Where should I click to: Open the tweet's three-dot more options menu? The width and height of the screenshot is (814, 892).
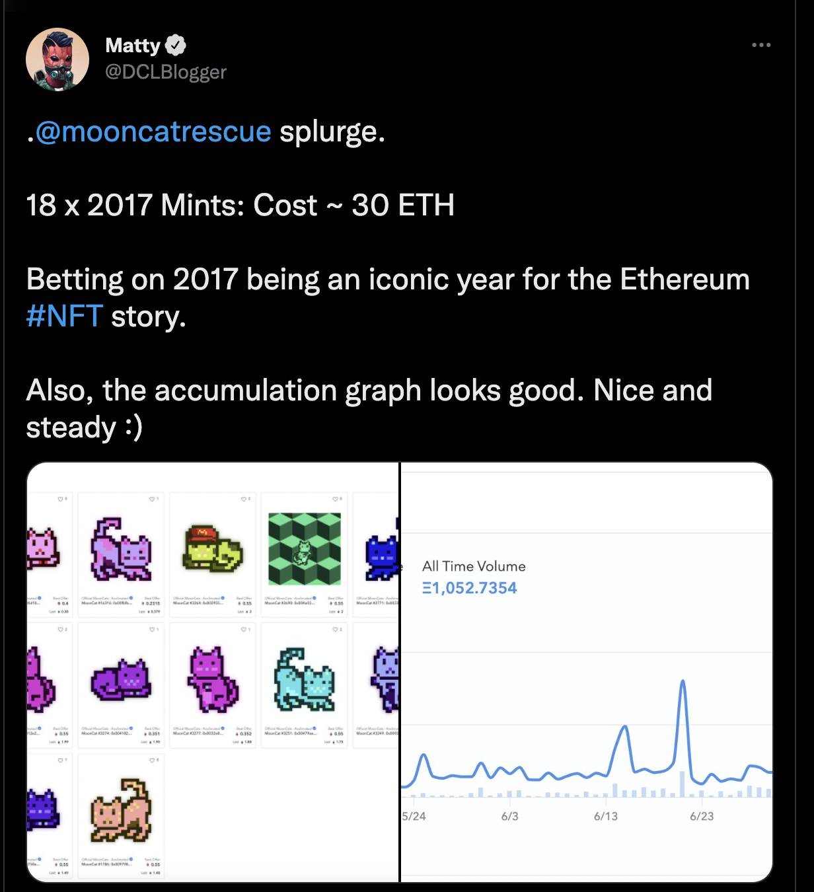(761, 45)
